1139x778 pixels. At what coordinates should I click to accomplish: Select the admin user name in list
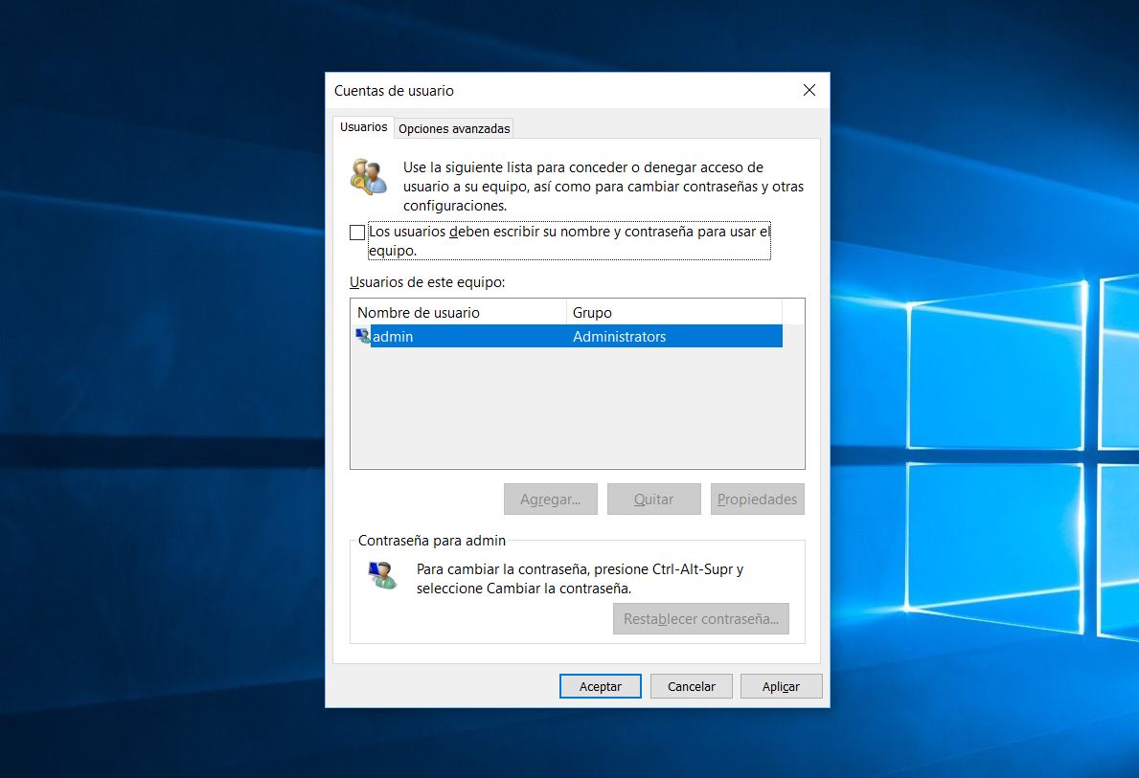393,337
